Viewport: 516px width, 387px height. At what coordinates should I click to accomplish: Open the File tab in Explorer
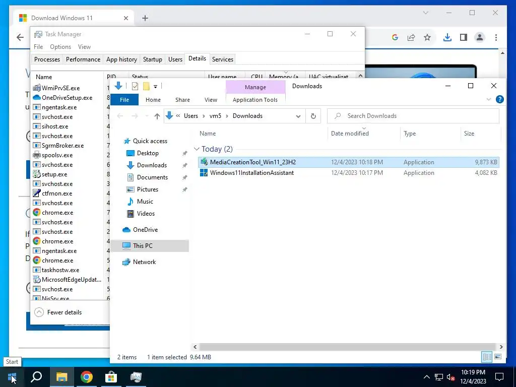124,100
